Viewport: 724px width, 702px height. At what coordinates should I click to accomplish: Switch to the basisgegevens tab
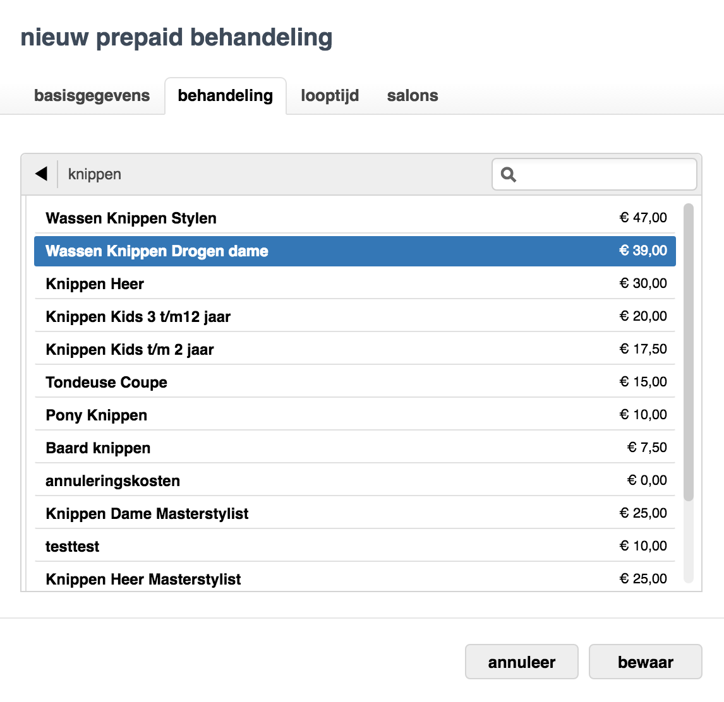coord(92,95)
